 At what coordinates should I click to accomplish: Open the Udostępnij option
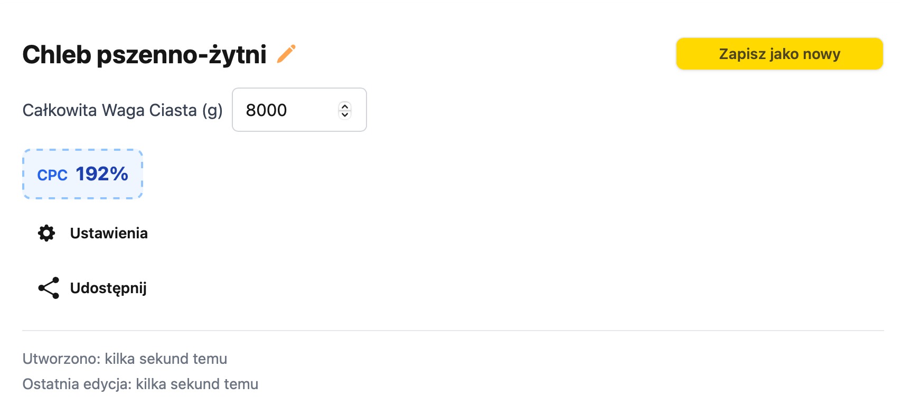click(92, 288)
